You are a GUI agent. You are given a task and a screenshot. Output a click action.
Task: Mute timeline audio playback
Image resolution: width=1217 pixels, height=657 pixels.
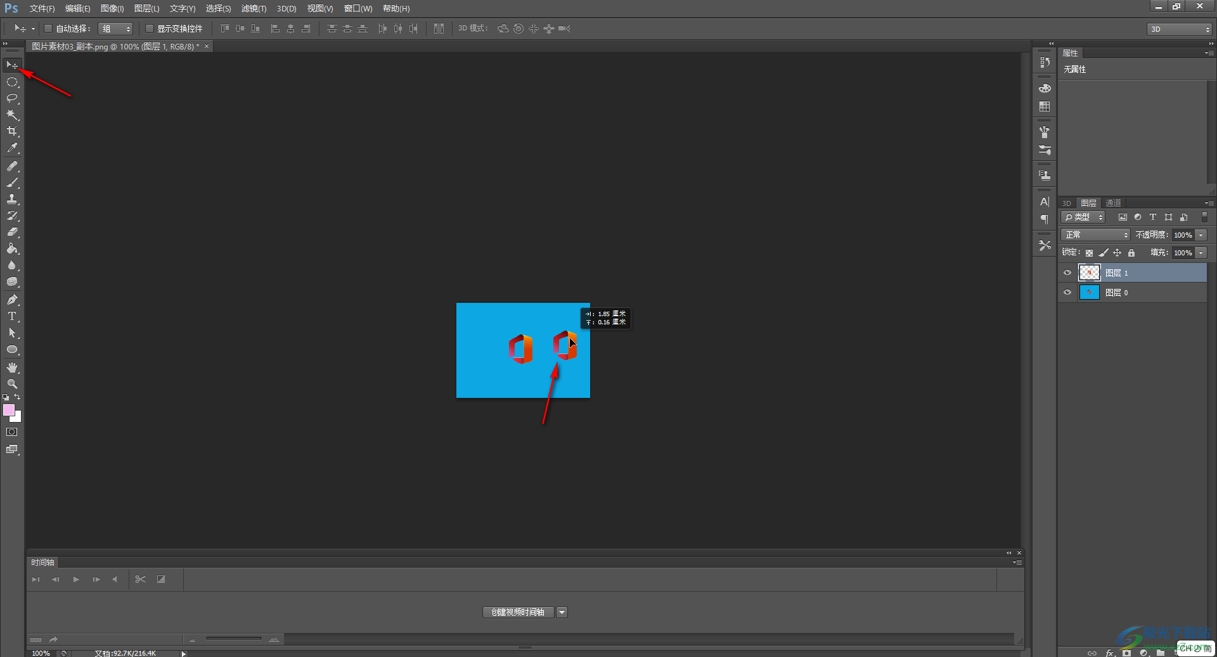click(x=115, y=579)
